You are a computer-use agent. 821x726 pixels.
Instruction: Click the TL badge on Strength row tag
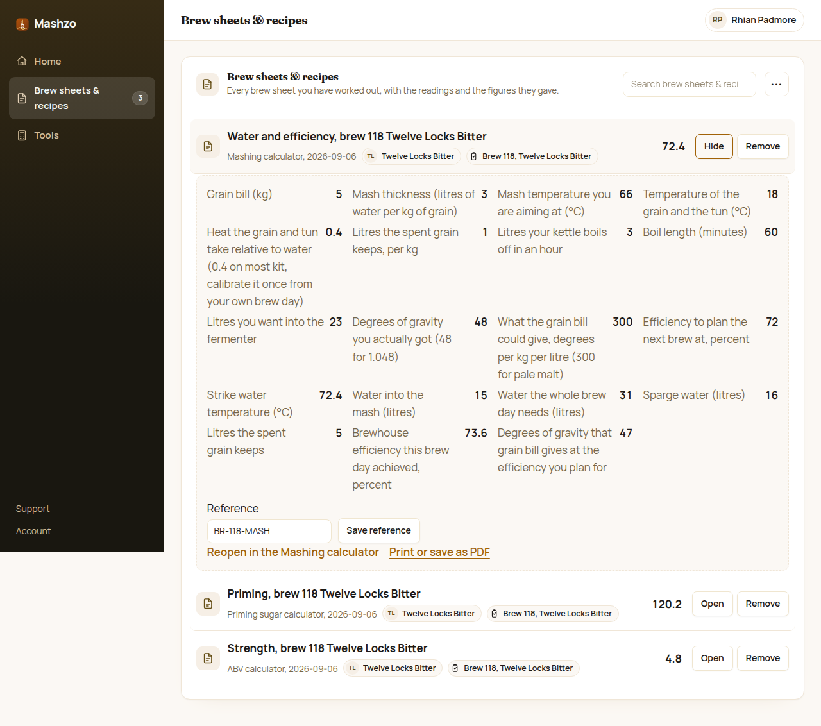[x=352, y=668]
